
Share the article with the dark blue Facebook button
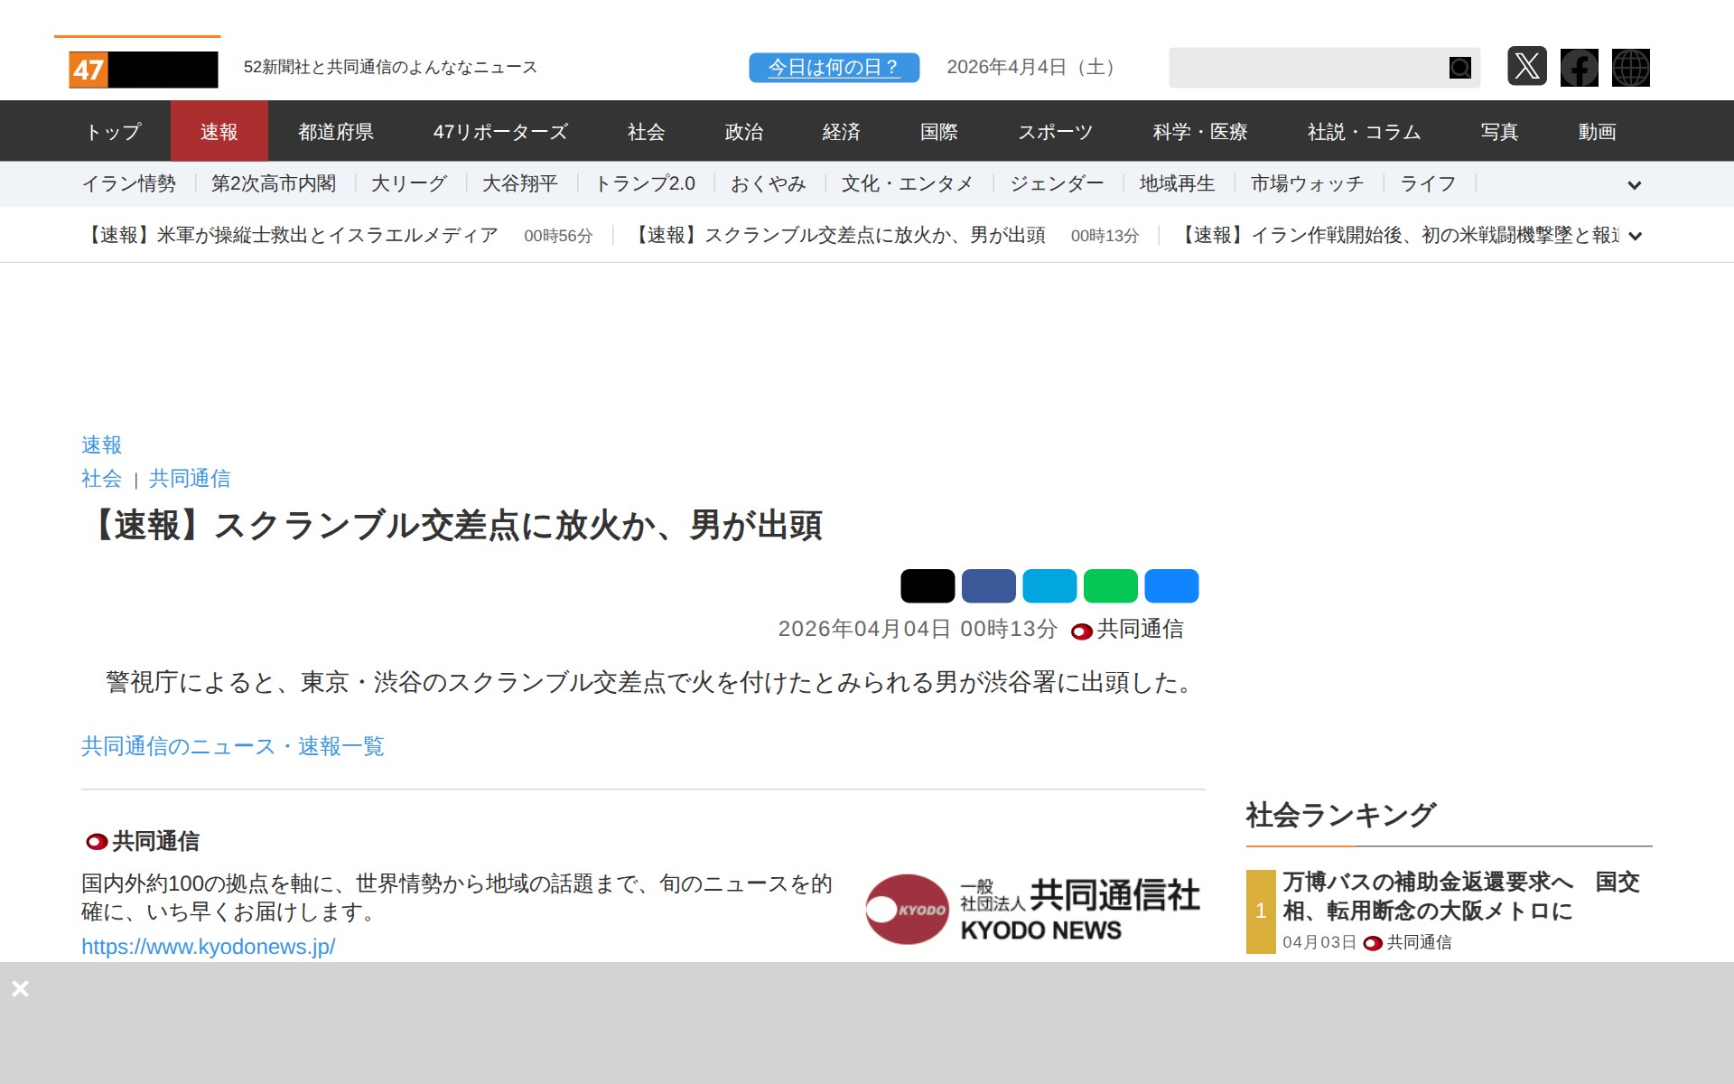pos(988,586)
